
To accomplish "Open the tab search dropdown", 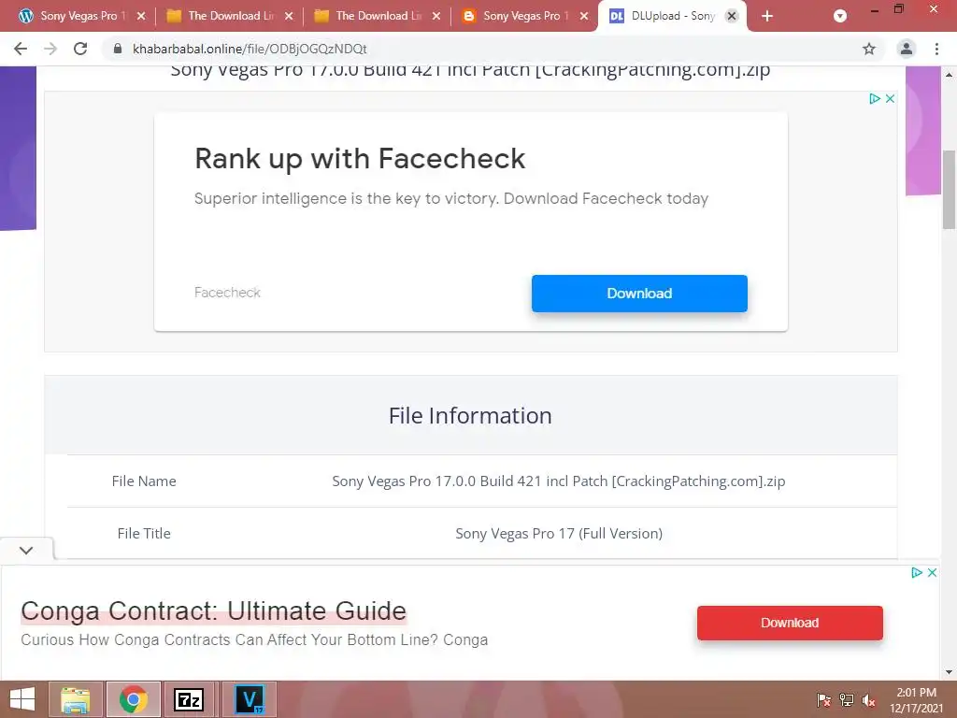I will pyautogui.click(x=840, y=16).
